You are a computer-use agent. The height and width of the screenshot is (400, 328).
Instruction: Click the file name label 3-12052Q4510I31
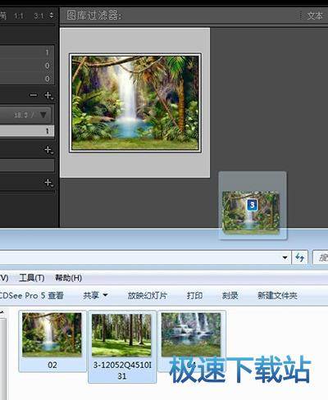coord(122,370)
